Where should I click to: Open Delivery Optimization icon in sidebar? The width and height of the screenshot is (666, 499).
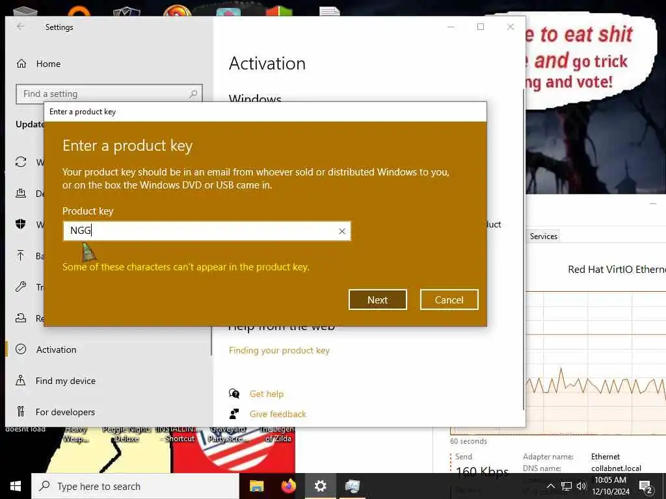(21, 193)
